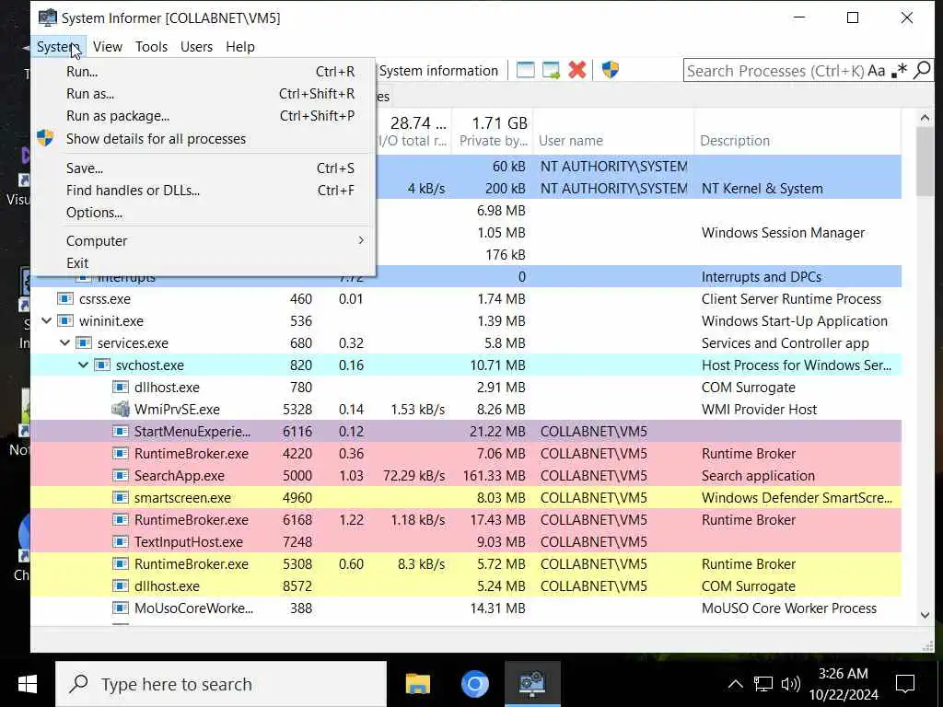
Task: Open Find handles or DLLs...
Action: pyautogui.click(x=204, y=191)
